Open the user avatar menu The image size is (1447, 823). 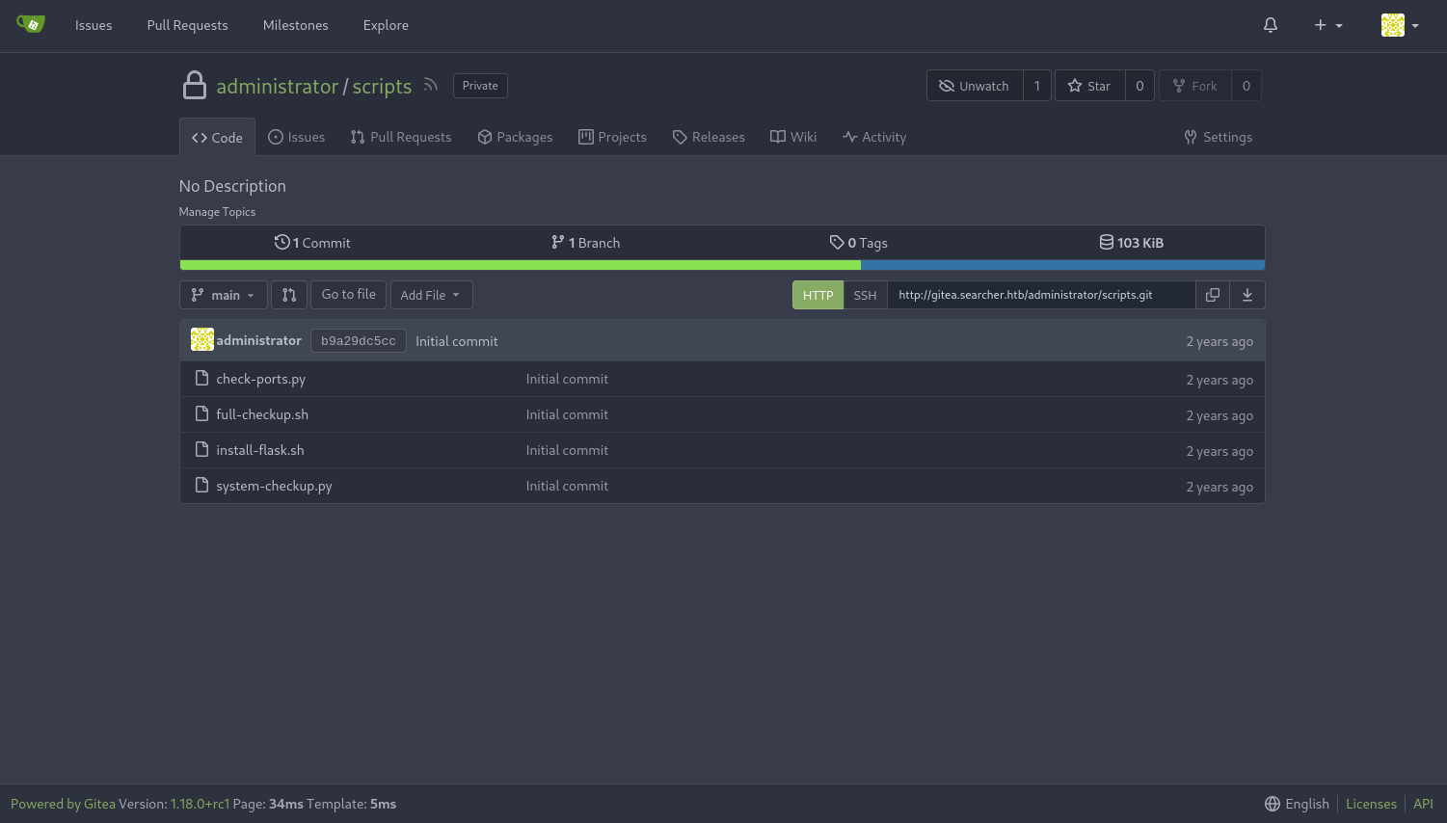[1400, 25]
